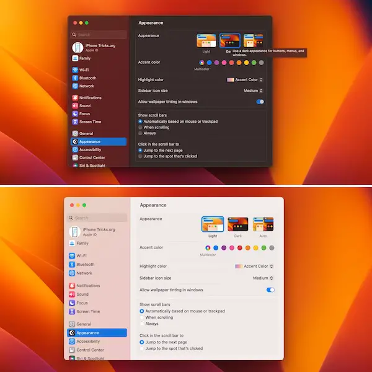
Task: Choose Dark appearance thumbnail in dark window
Action: pos(229,40)
